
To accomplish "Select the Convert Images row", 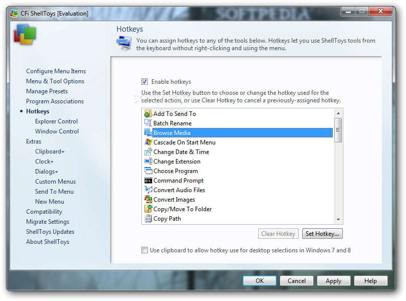I will tap(238, 200).
